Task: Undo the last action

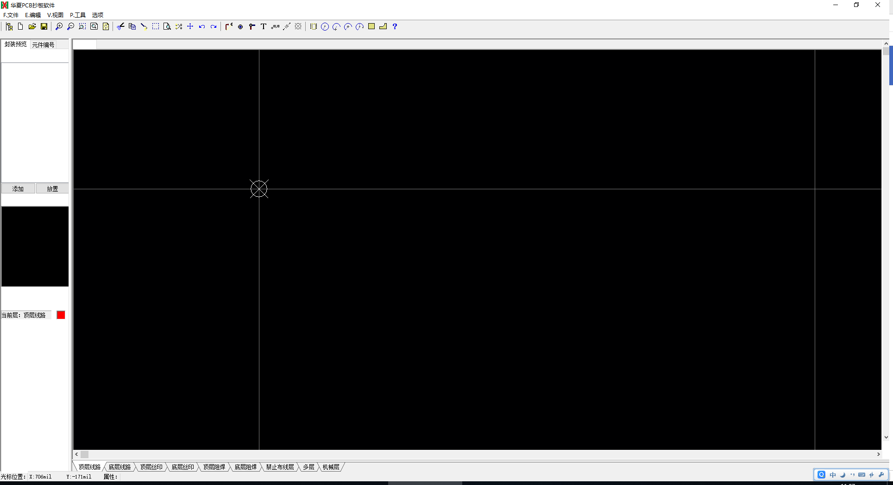Action: tap(202, 26)
